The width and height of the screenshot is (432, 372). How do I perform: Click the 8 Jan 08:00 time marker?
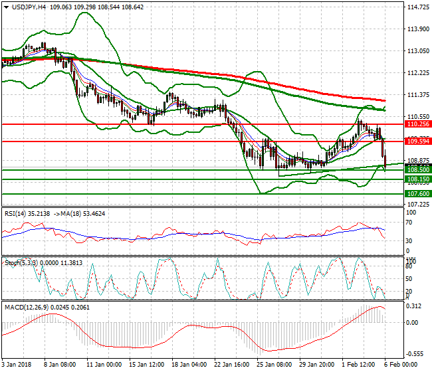60,366
